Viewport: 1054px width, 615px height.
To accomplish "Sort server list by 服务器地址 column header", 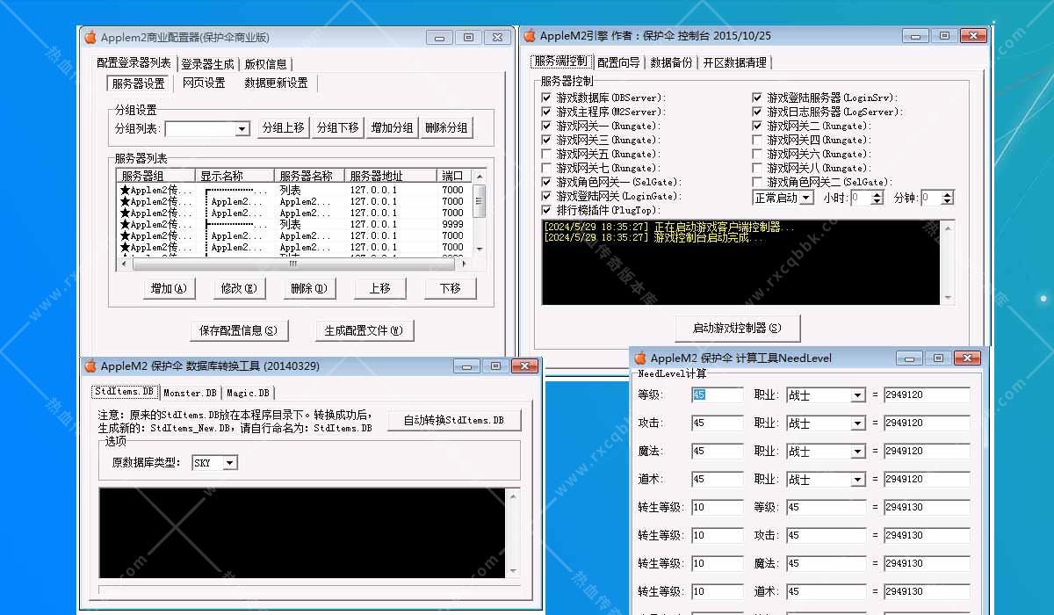I will (391, 176).
